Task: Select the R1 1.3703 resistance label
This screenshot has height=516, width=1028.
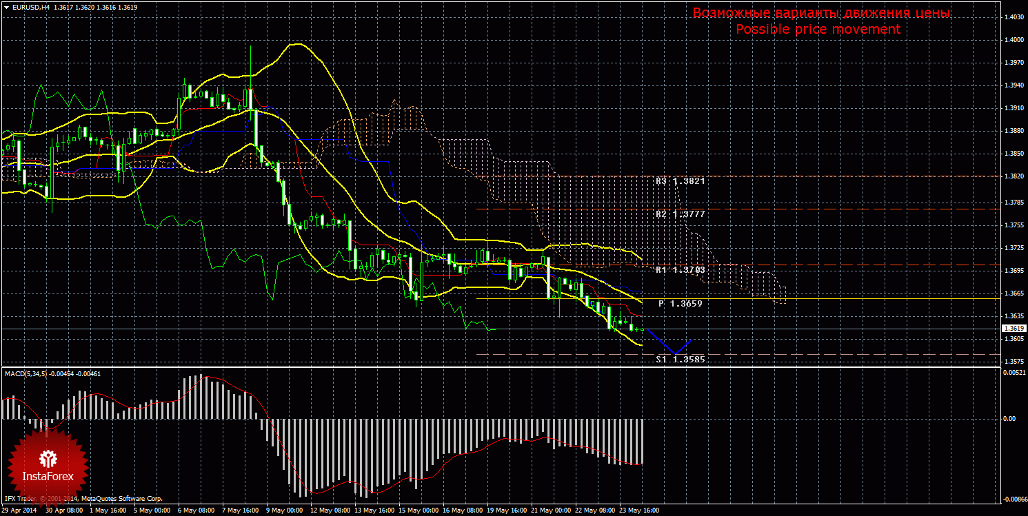Action: pyautogui.click(x=680, y=270)
